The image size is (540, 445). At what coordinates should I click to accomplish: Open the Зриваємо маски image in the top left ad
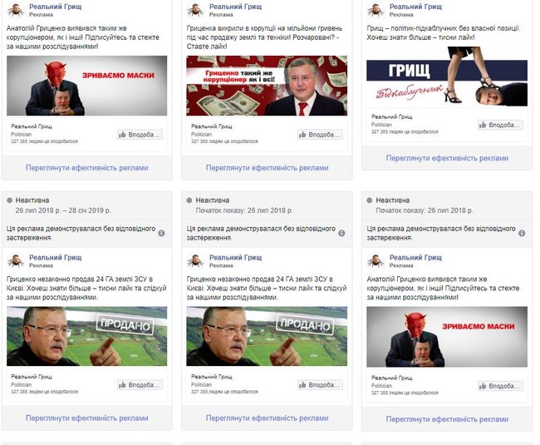pos(86,86)
